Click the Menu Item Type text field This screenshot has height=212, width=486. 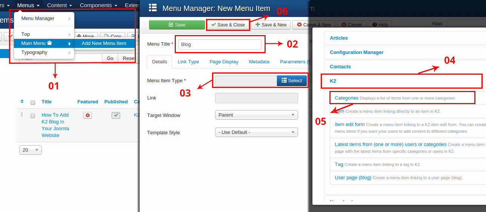246,81
